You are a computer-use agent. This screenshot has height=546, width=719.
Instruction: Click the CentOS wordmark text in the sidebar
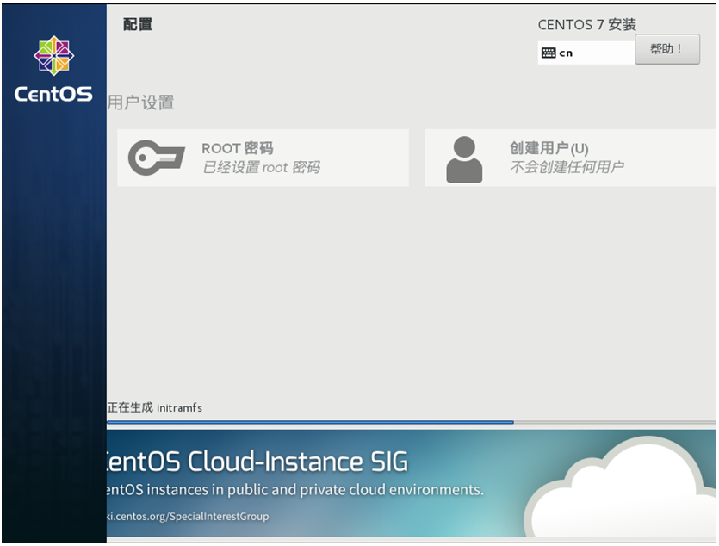pyautogui.click(x=53, y=94)
